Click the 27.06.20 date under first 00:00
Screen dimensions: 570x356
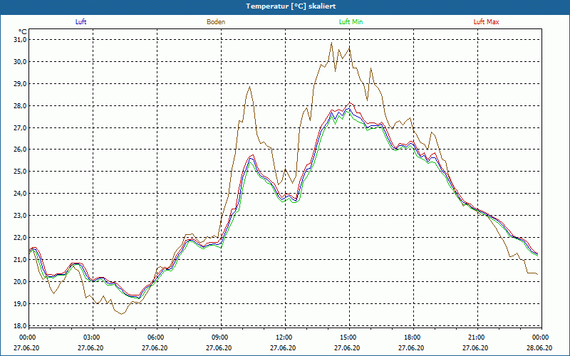tap(26, 347)
